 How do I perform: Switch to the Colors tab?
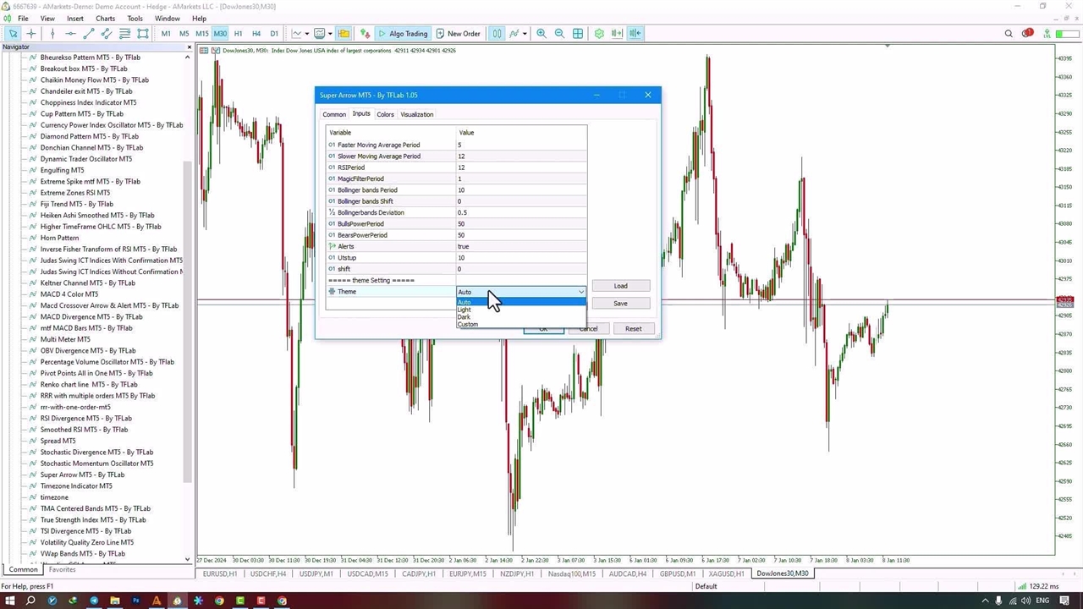pyautogui.click(x=385, y=114)
